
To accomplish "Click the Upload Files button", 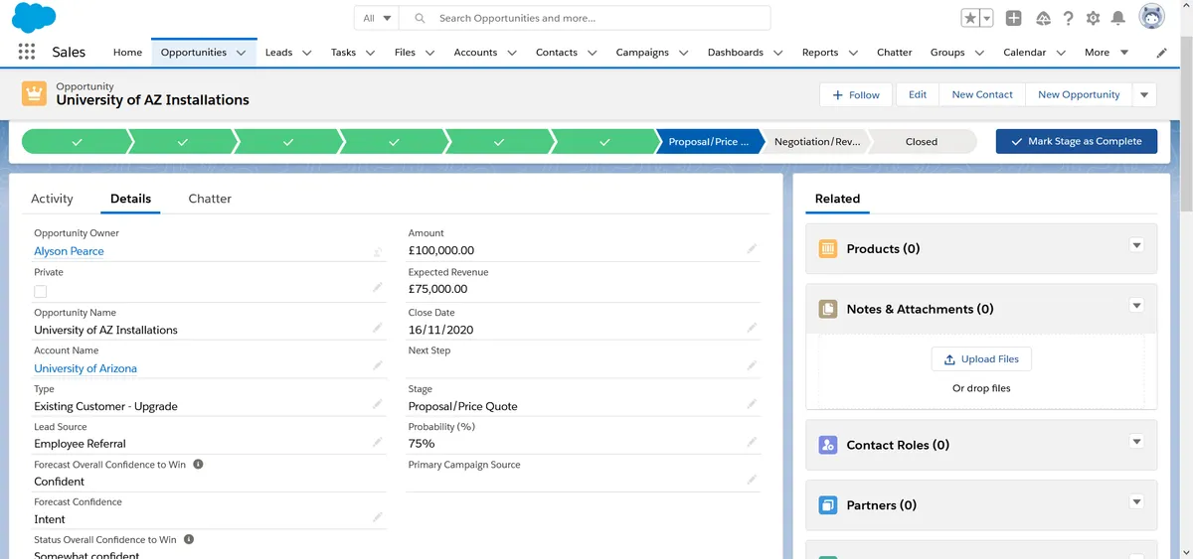I will click(981, 358).
